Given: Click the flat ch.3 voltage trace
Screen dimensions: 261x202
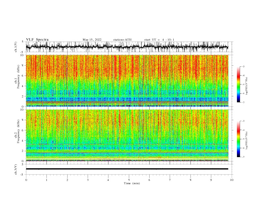Looking at the screenshot, I should (127, 169).
